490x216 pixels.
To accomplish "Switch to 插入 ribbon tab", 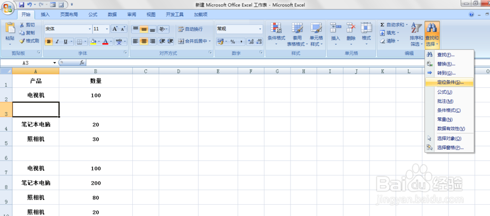I will tap(45, 14).
